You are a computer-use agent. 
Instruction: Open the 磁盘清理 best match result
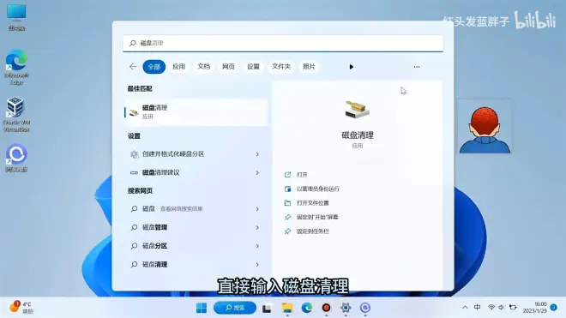(196, 112)
